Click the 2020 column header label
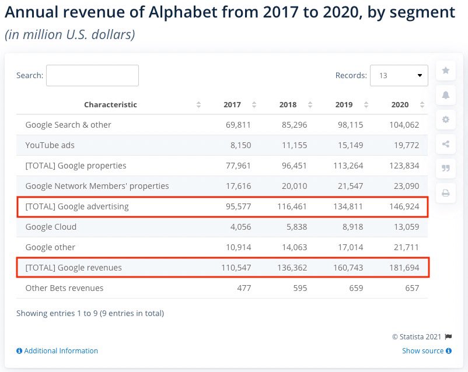Viewport: 468px width, 372px height. (x=400, y=105)
